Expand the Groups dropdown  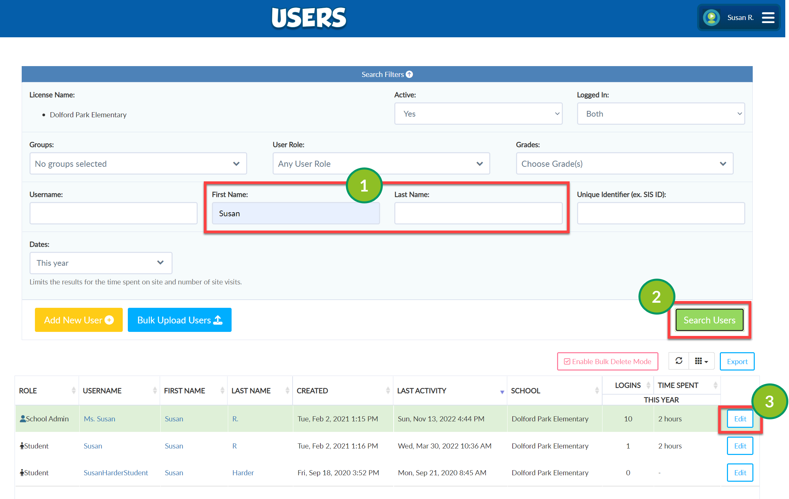point(138,164)
